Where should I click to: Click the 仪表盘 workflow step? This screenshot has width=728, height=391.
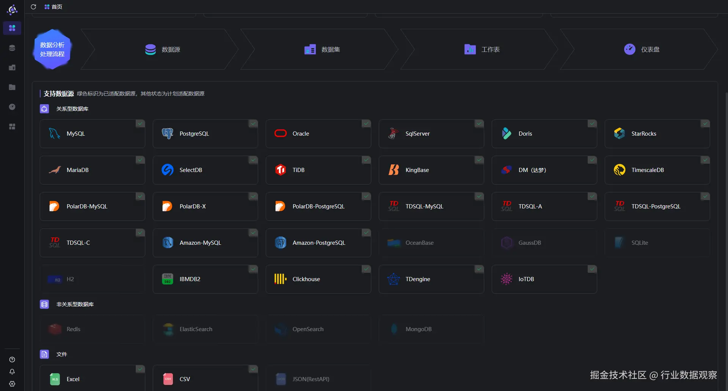click(639, 49)
